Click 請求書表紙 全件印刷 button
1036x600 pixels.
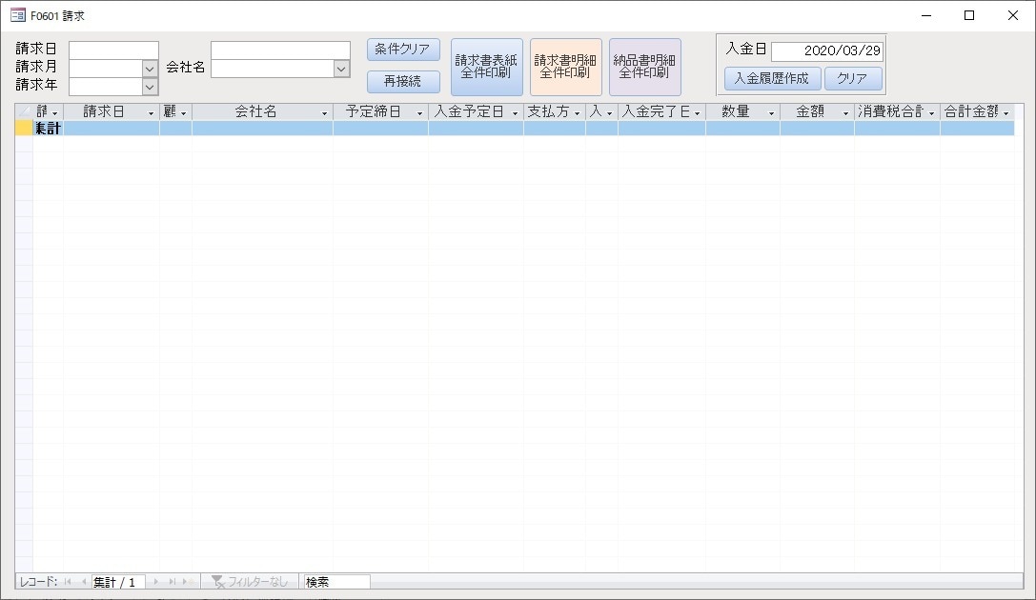(x=487, y=67)
